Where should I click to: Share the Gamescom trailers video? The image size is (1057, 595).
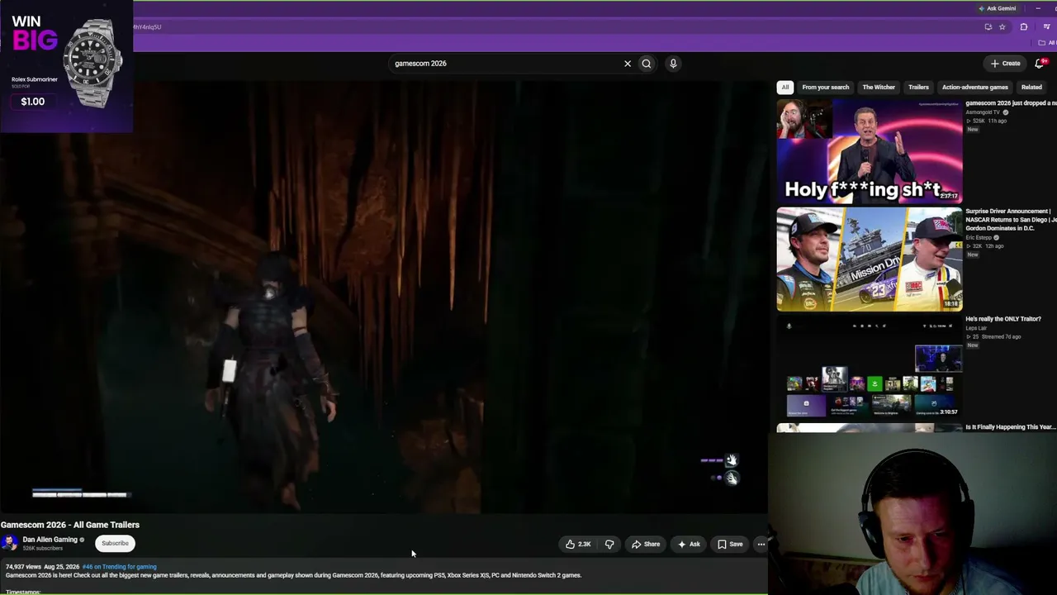pyautogui.click(x=646, y=544)
